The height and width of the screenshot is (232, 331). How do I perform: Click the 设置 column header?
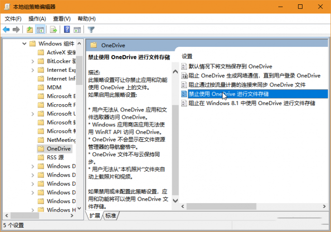187,56
